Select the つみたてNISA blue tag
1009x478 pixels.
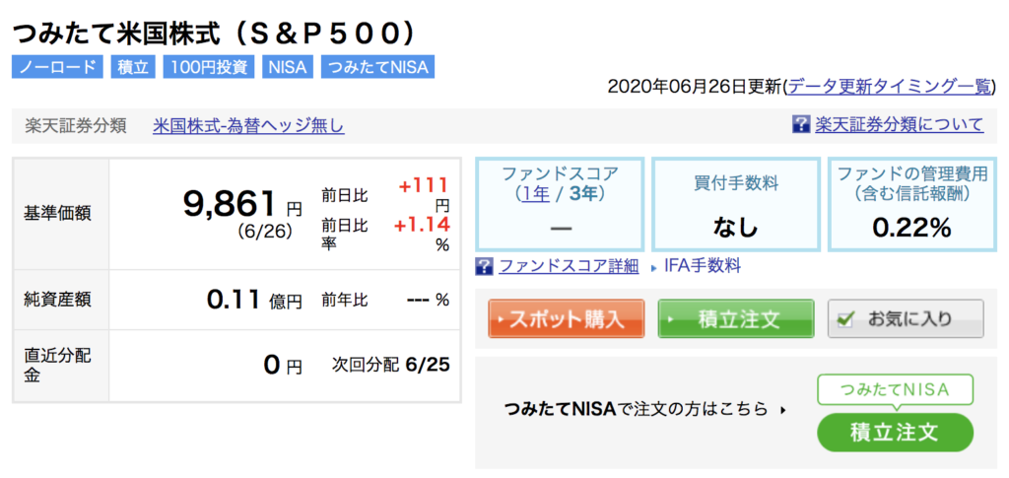tap(377, 67)
